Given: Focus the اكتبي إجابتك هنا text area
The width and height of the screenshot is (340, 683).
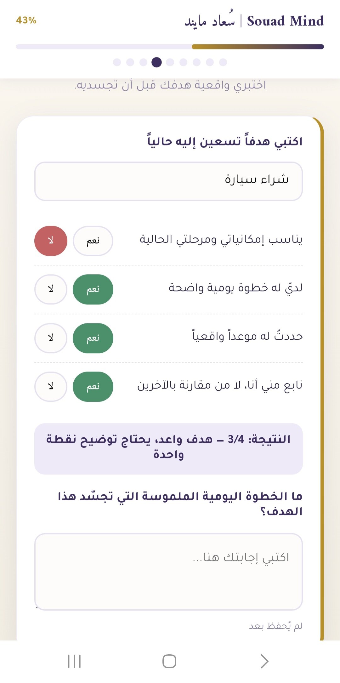Looking at the screenshot, I should [168, 572].
